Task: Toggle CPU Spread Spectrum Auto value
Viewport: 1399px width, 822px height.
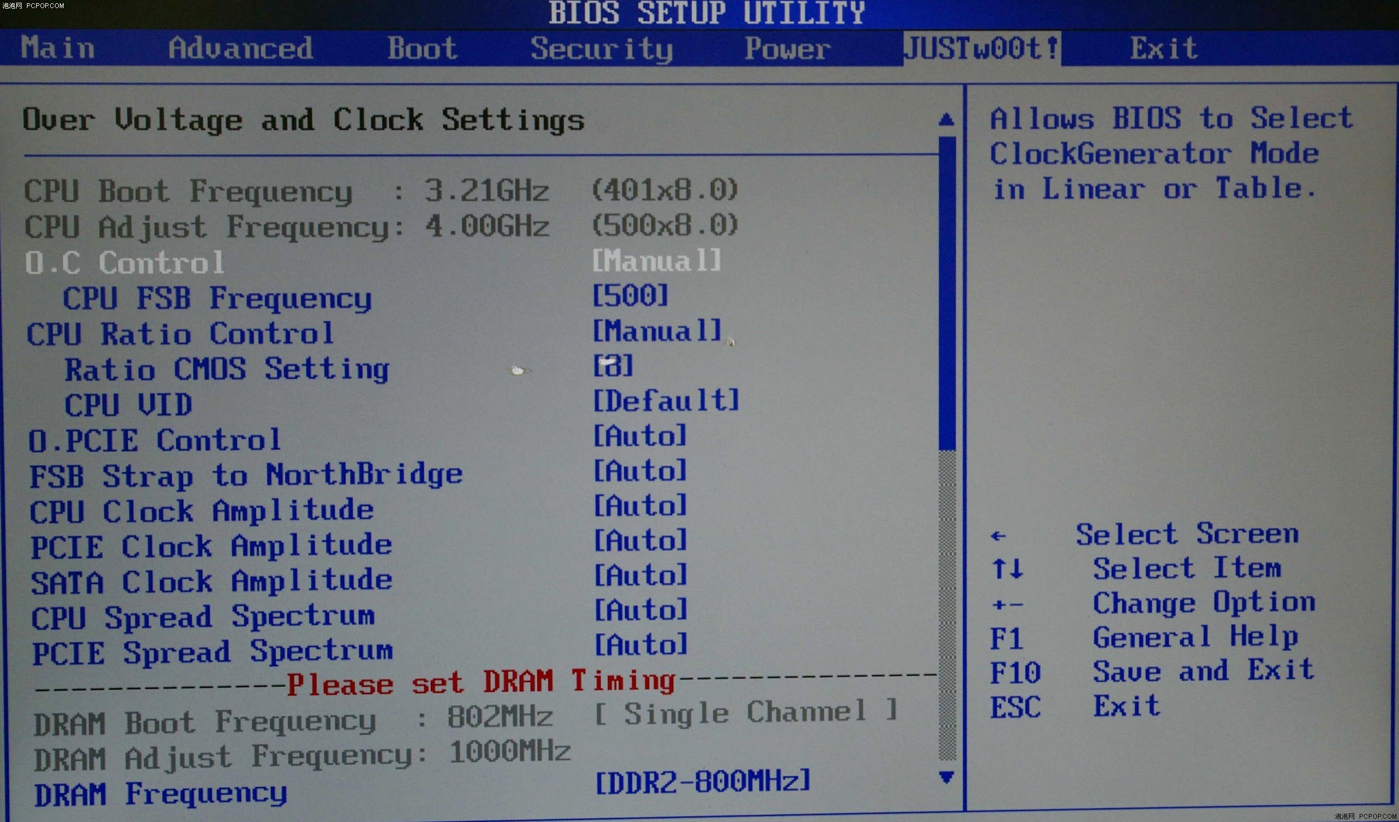Action: point(640,611)
